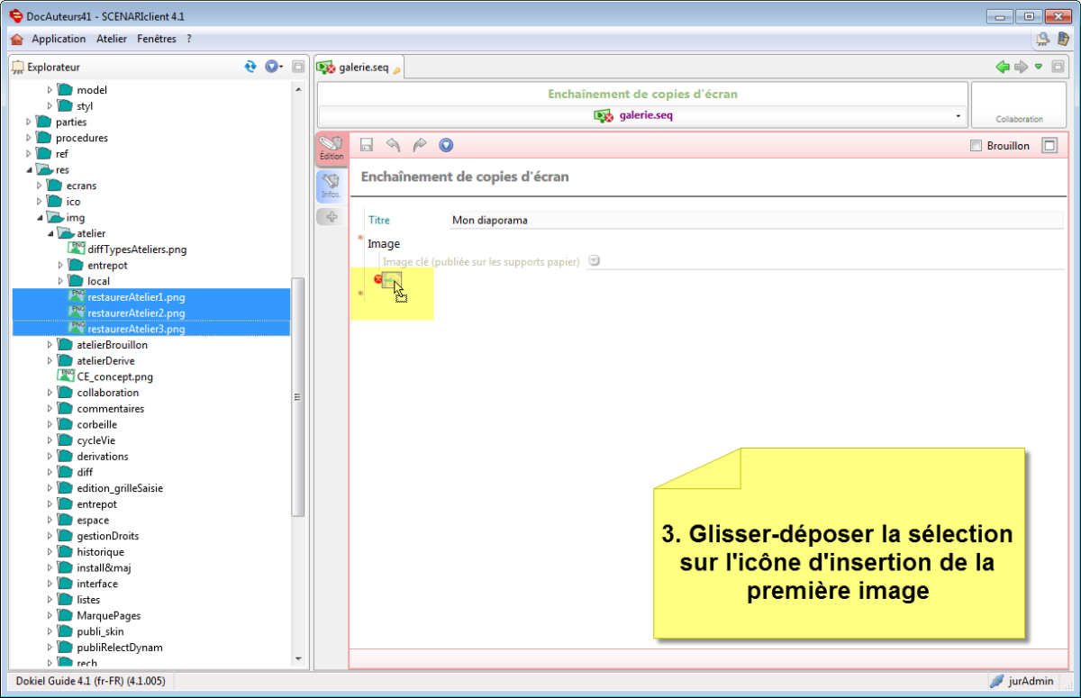Viewport: 1081px width, 698px height.
Task: Open the galerie.seq item dropdown arrow
Action: pyautogui.click(x=957, y=116)
